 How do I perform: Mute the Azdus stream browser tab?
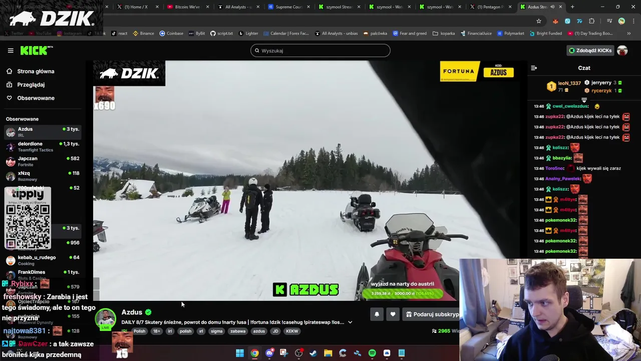click(x=552, y=7)
